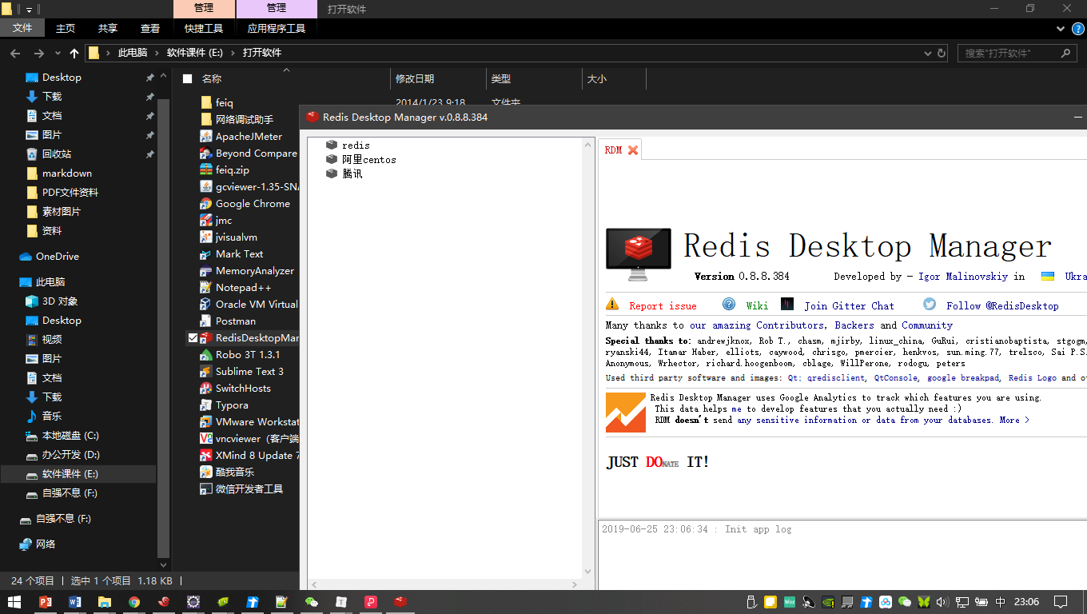1087x614 pixels.
Task: Switch to the 查看 ribbon tab
Action: click(150, 28)
